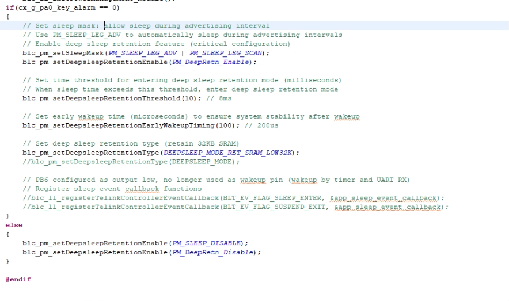Click blc_pm_setDeepsleepRetentionThreshold(10) call
The height and width of the screenshot is (301, 509).
pos(112,98)
